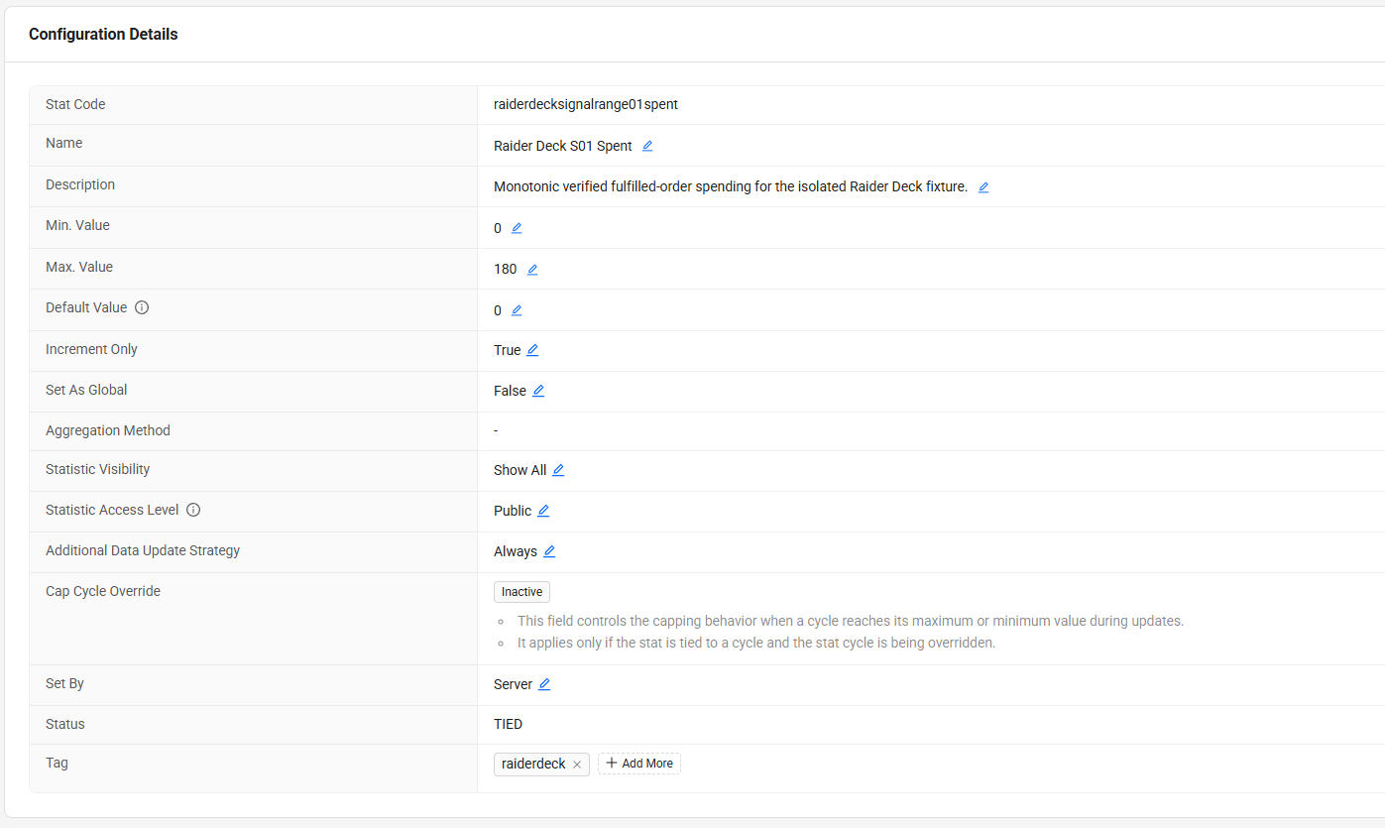Edit the Set As Global setting
Viewport: 1385px width, 828px height.
pos(538,391)
